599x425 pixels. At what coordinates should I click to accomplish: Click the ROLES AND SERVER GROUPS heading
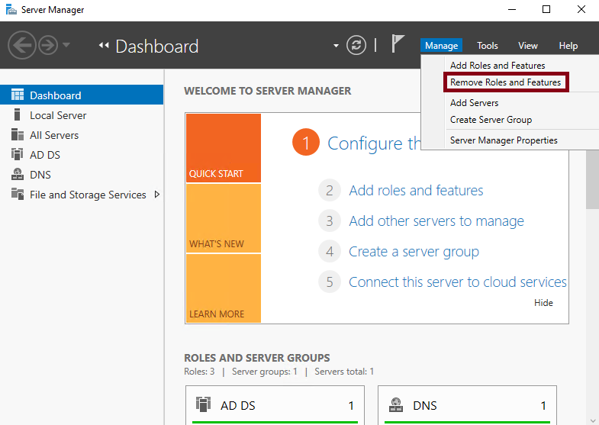256,358
